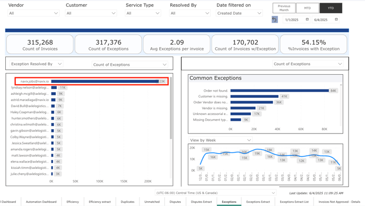
Task: Go to the Unmatched tab
Action: [x=152, y=202]
